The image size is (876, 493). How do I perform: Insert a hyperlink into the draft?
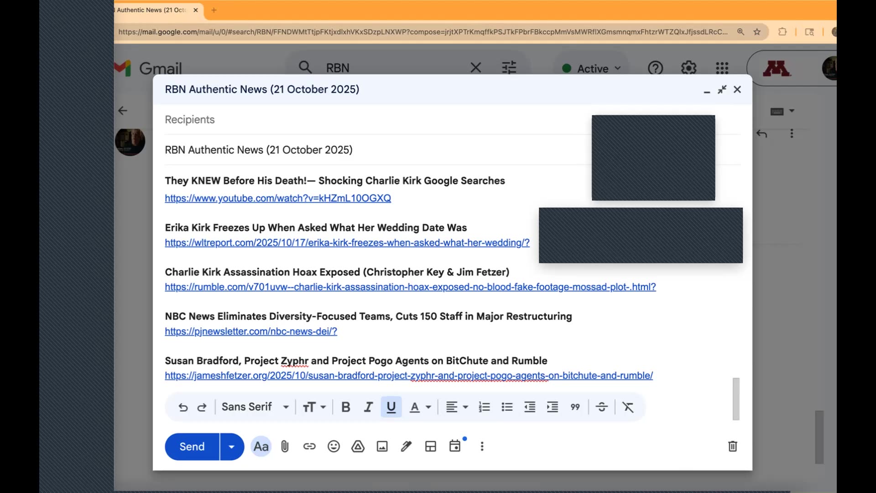(x=309, y=446)
